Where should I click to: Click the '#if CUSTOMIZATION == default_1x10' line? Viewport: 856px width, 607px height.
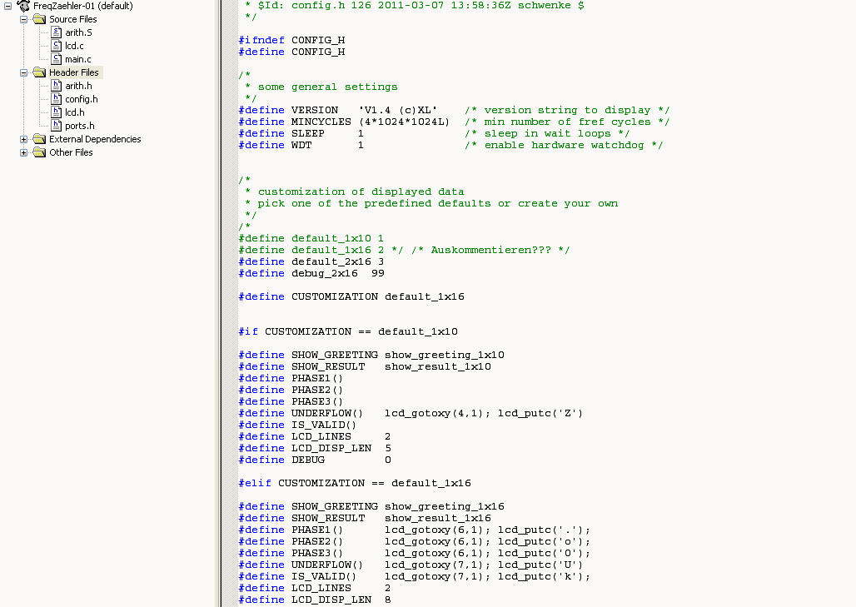point(348,332)
